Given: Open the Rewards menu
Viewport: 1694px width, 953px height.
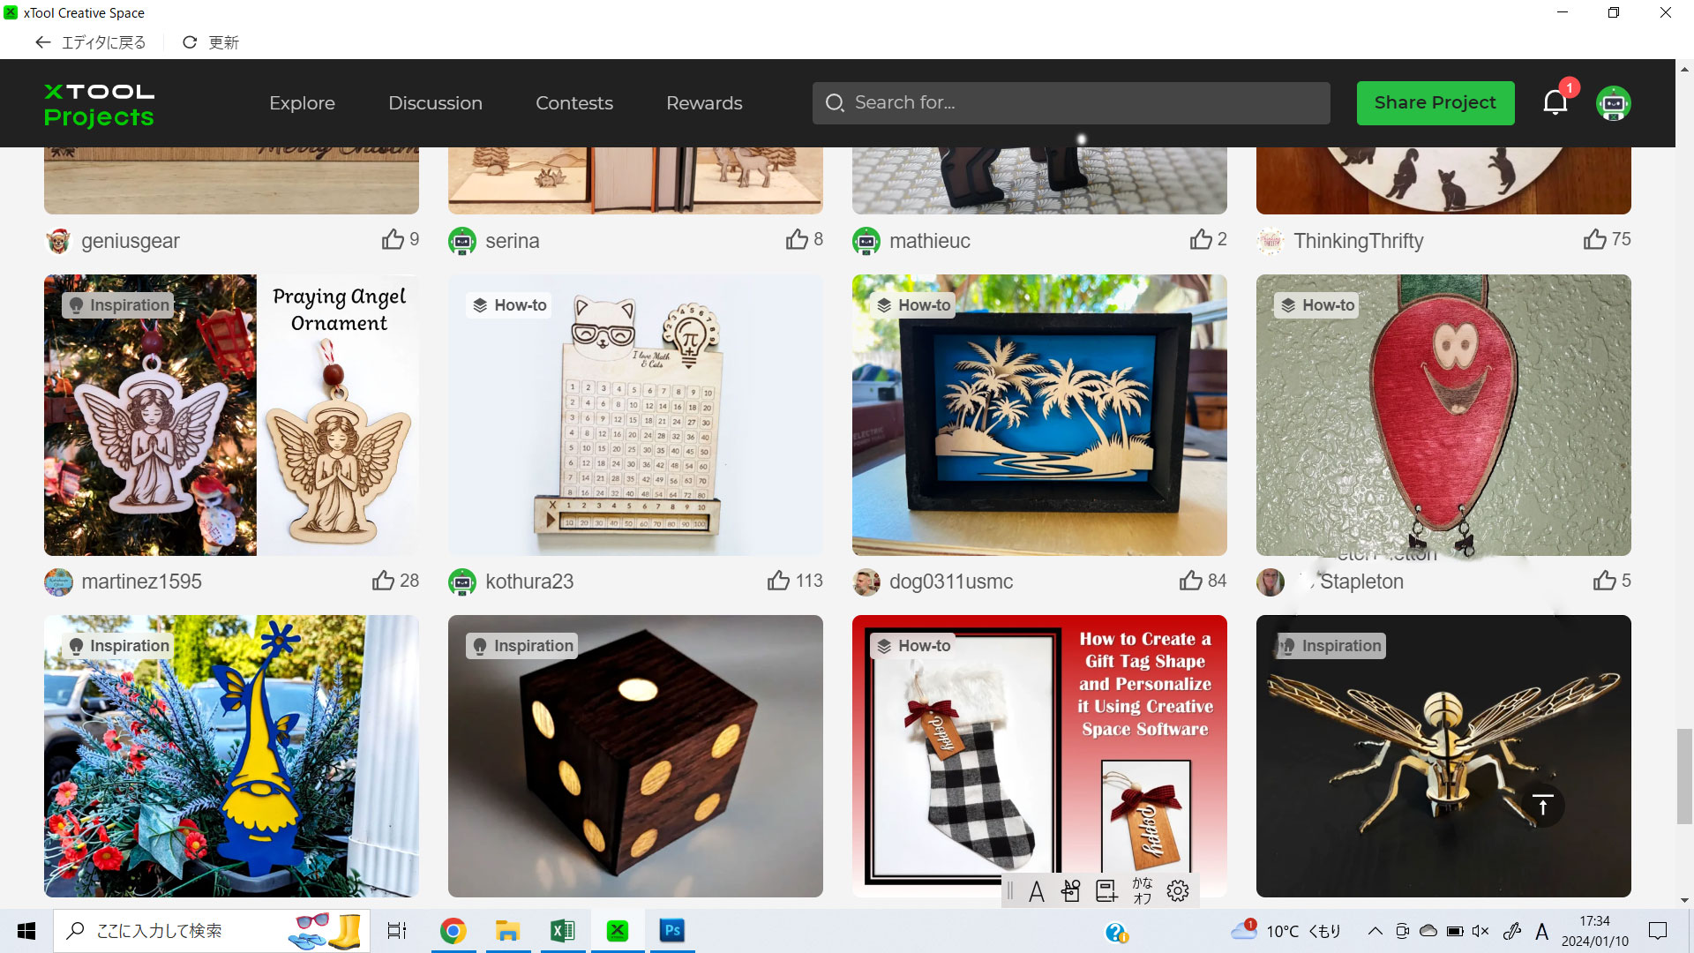Looking at the screenshot, I should tap(704, 103).
